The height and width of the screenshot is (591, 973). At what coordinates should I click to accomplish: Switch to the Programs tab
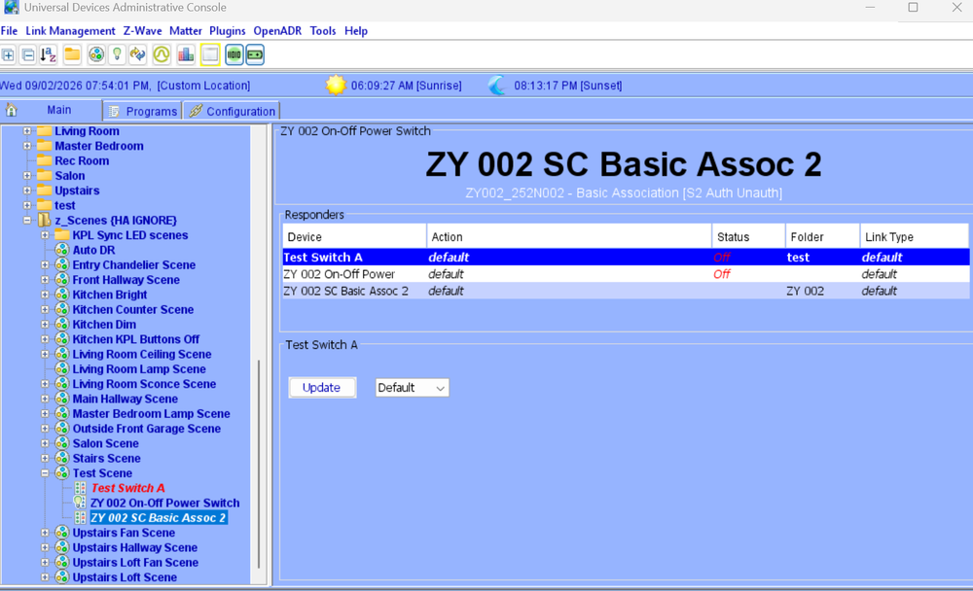143,111
